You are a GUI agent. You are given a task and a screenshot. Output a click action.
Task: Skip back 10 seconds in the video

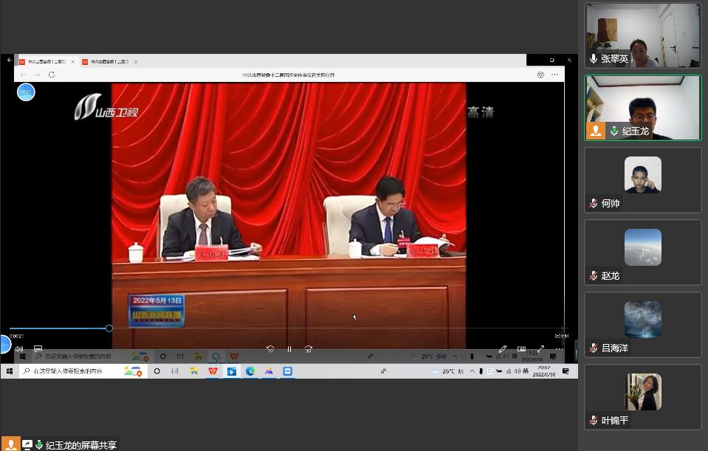[x=270, y=349]
